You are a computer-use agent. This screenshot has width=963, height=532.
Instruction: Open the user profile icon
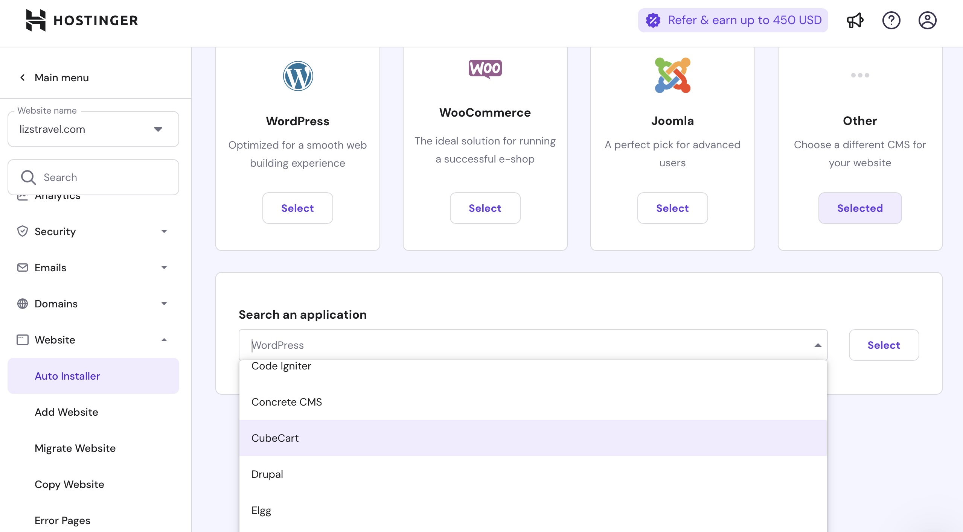click(927, 20)
